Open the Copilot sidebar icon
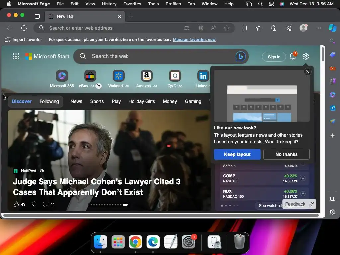Image resolution: width=340 pixels, height=255 pixels. [x=332, y=28]
